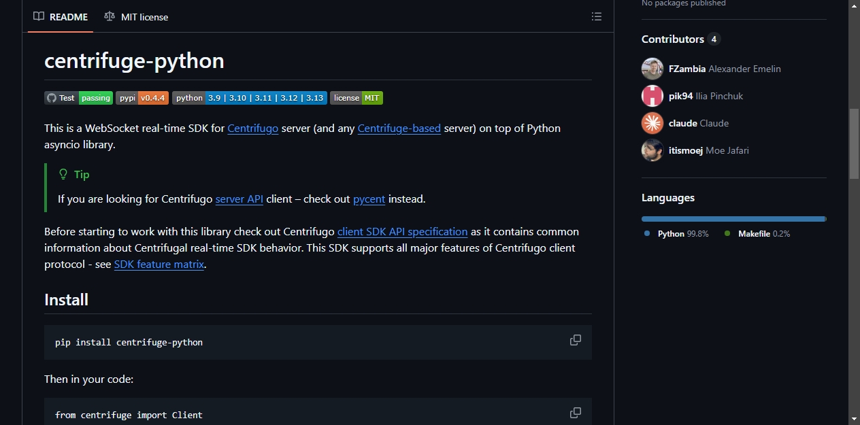Click itismoej's contributor avatar
The image size is (860, 425).
(x=652, y=150)
